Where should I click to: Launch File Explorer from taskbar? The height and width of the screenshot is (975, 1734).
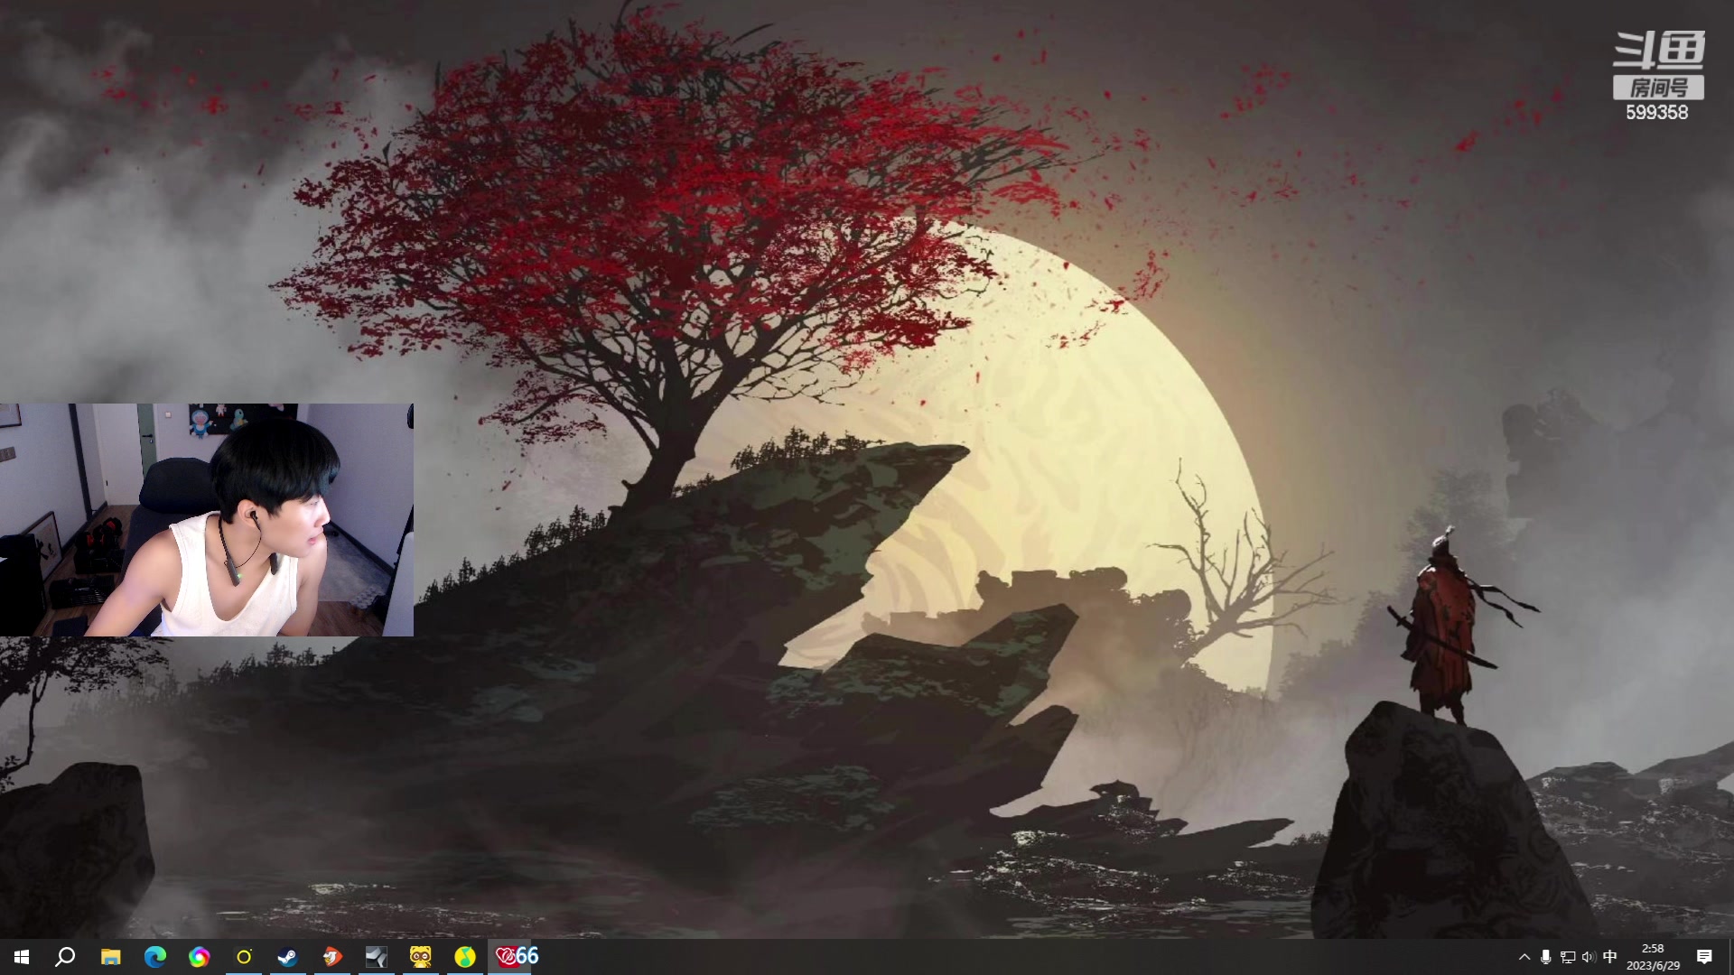110,957
